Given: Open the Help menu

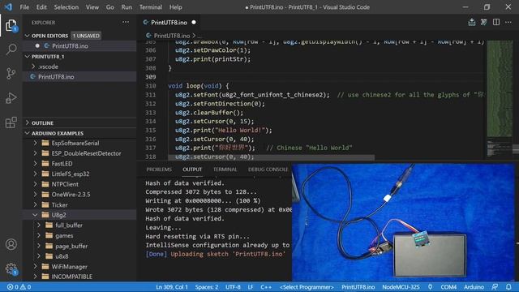Looking at the screenshot, I should point(175,7).
